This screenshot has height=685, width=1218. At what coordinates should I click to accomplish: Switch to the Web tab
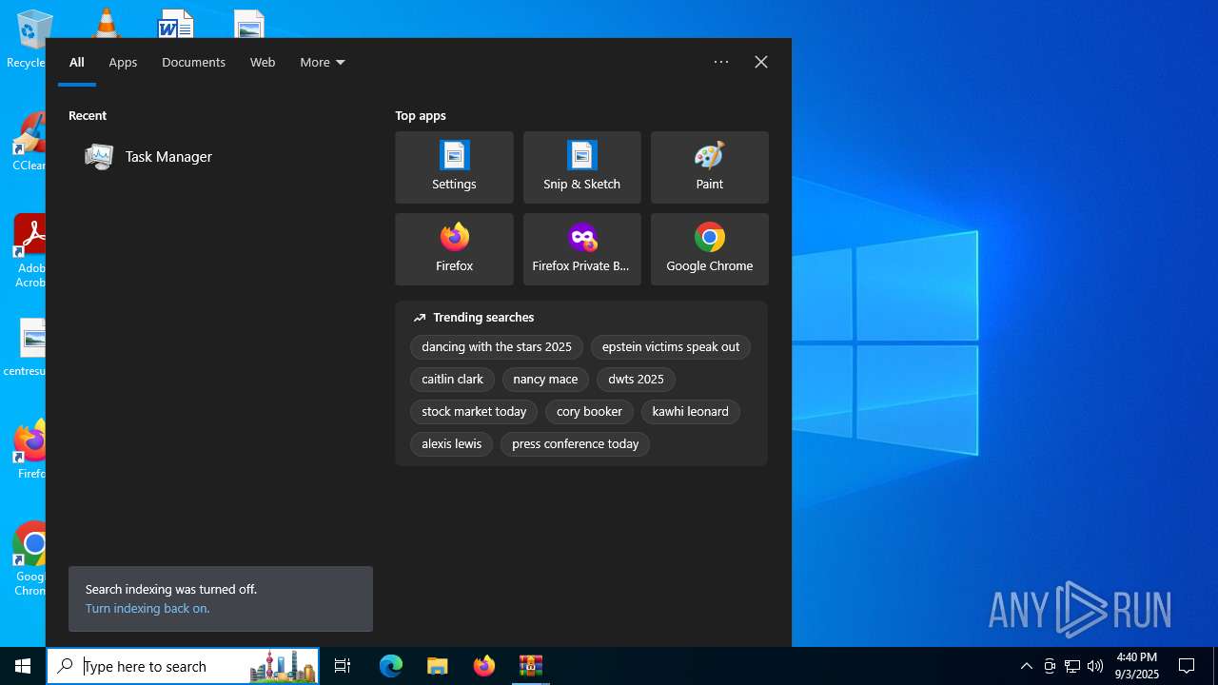(263, 62)
